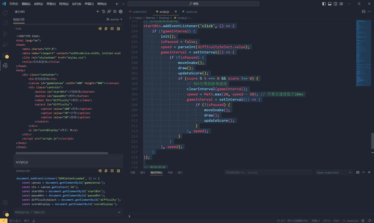Select the 智能问答 tab
Image resolution: width=374 pixels, height=223 pixels.
pyautogui.click(x=19, y=19)
